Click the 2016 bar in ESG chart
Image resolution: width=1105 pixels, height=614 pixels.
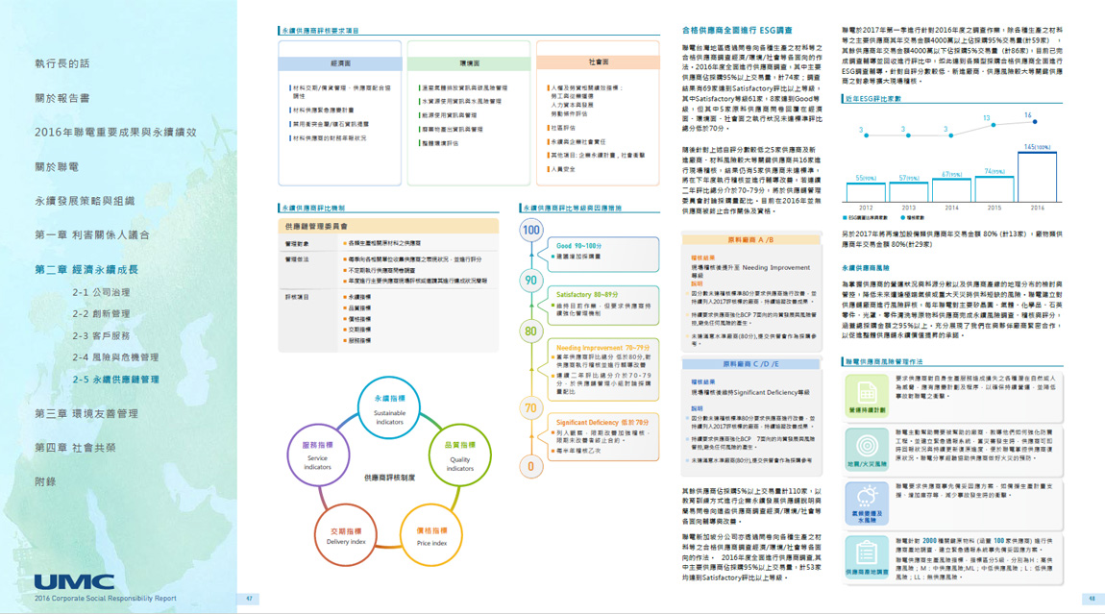point(1037,175)
